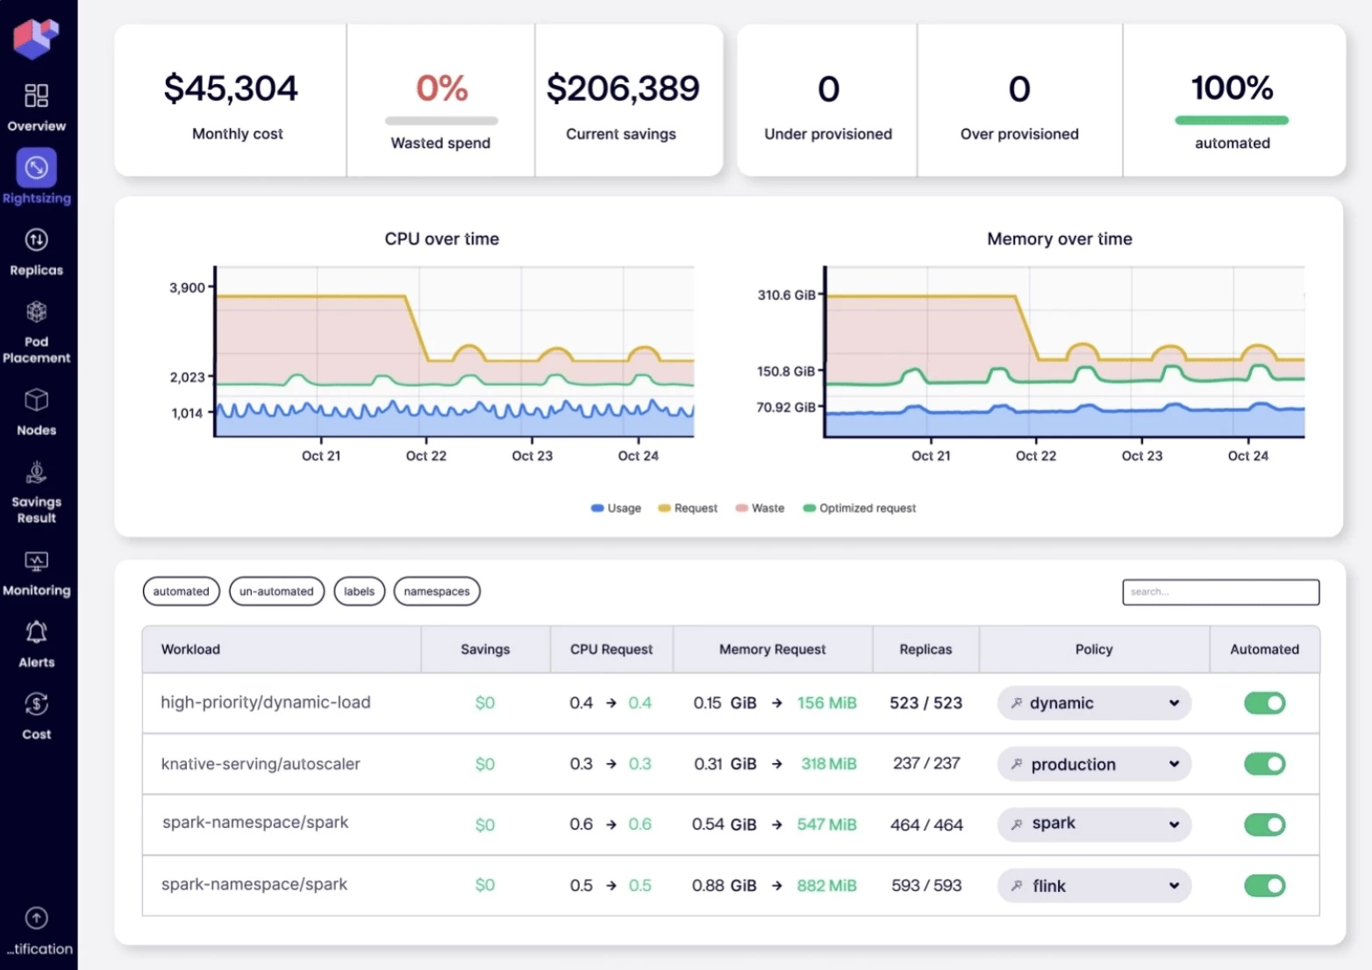Click wrench icon in spark policy
Image resolution: width=1372 pixels, height=970 pixels.
1017,824
